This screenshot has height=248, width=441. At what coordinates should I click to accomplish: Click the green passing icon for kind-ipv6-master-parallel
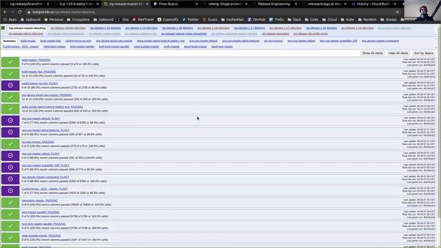[10, 226]
